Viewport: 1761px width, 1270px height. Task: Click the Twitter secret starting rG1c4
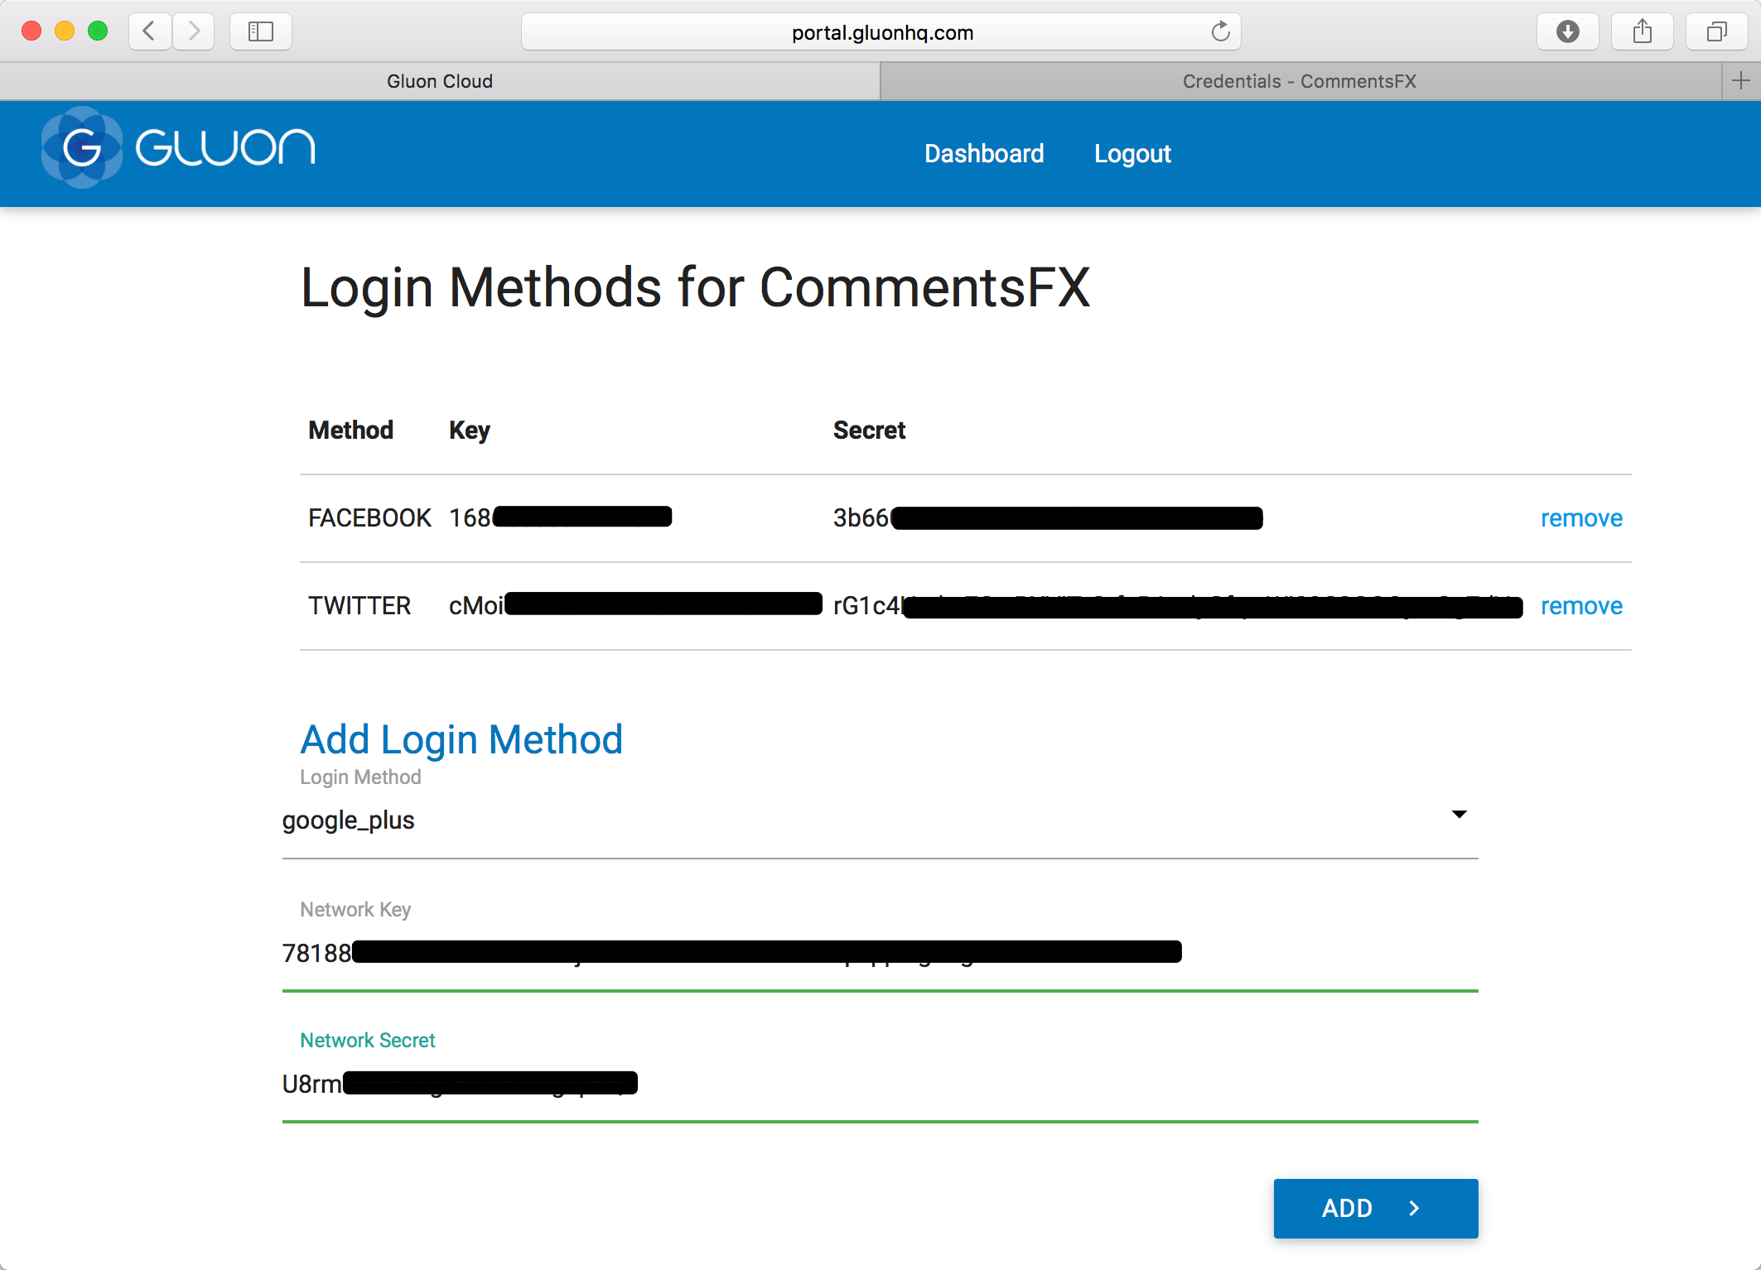(1178, 606)
